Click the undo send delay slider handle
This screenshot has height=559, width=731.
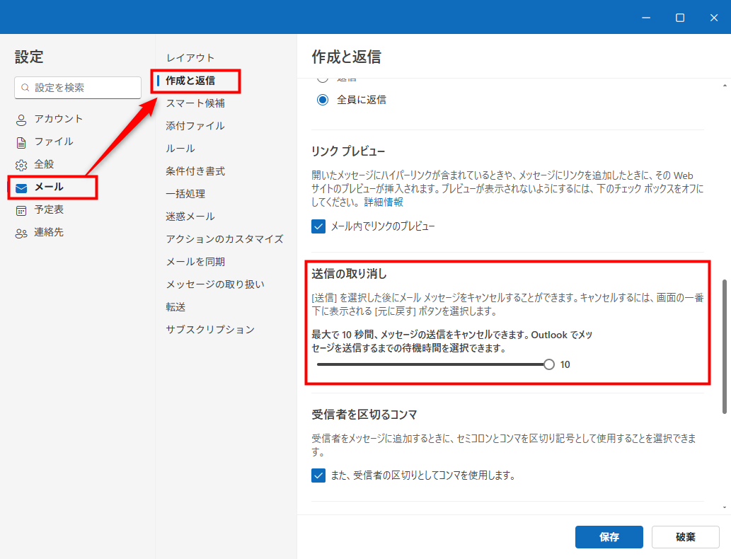click(x=549, y=364)
